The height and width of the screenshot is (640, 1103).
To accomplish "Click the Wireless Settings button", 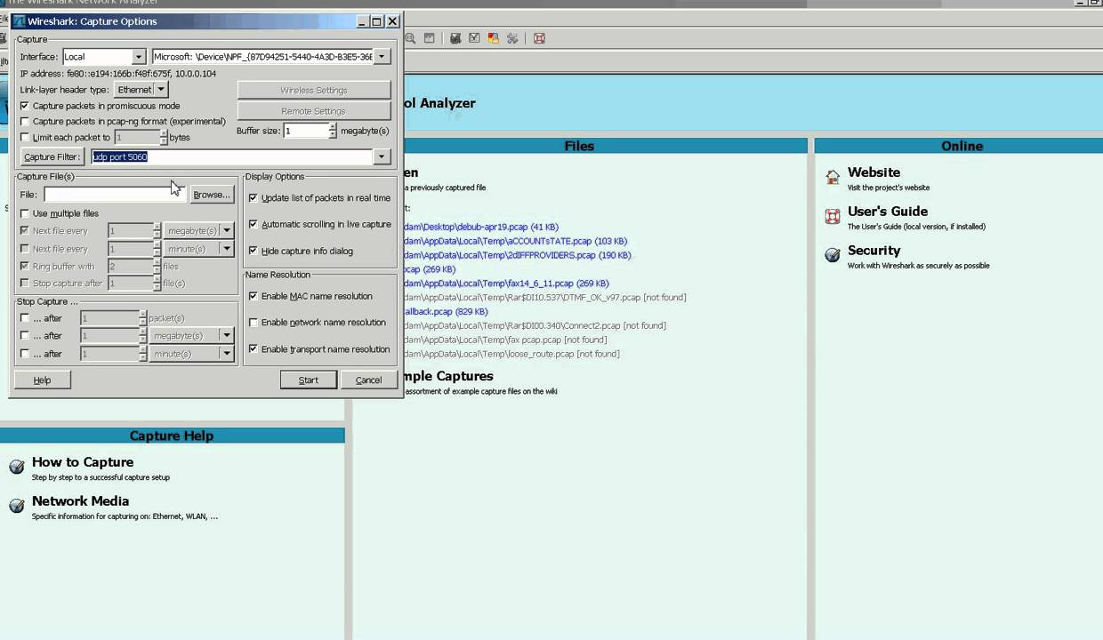I will tap(313, 91).
